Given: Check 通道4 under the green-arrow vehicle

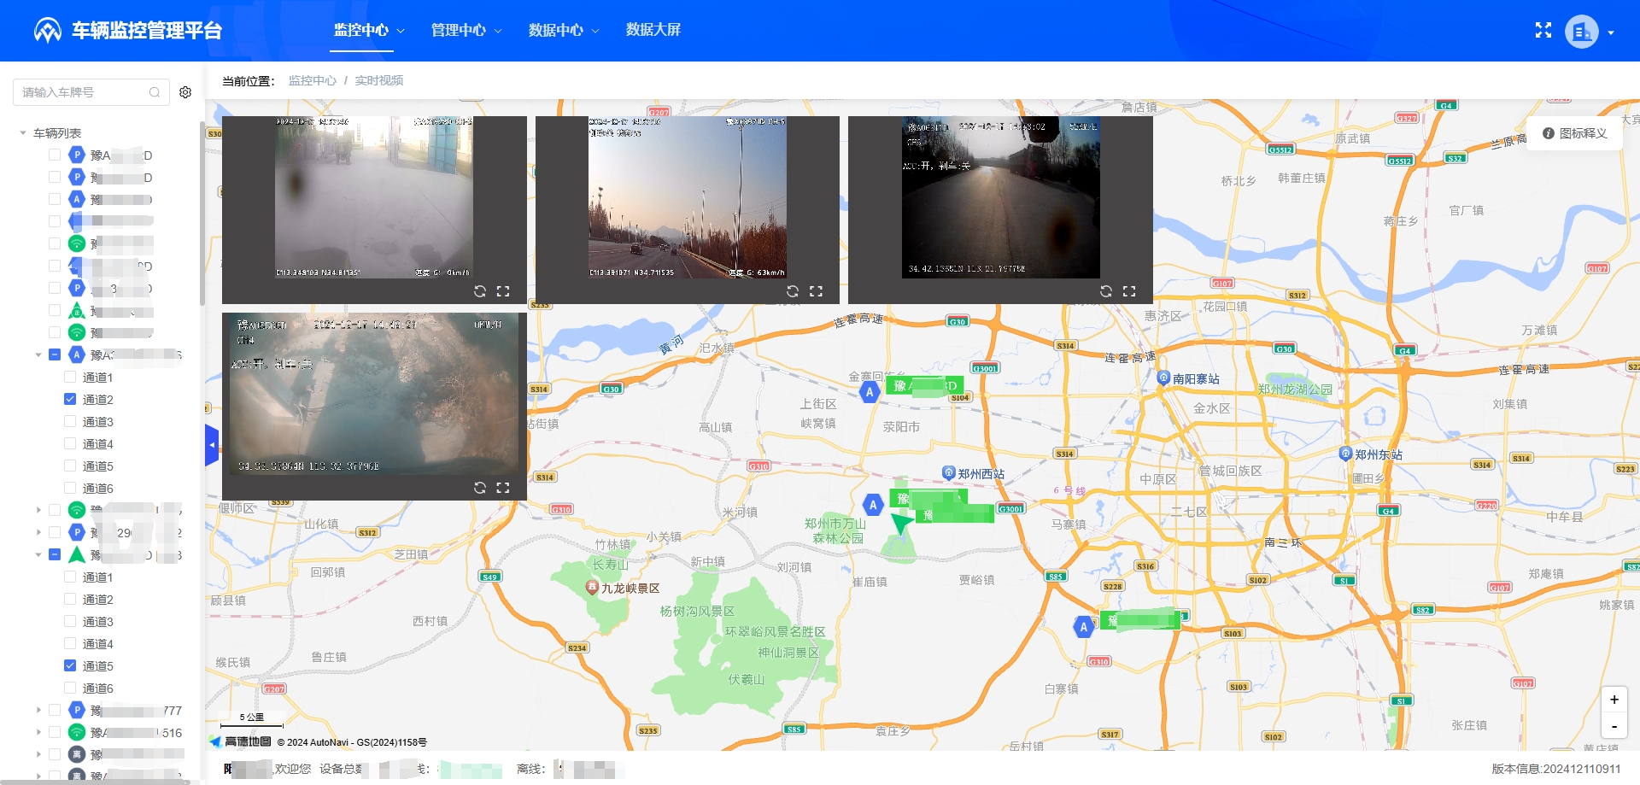Looking at the screenshot, I should [70, 643].
